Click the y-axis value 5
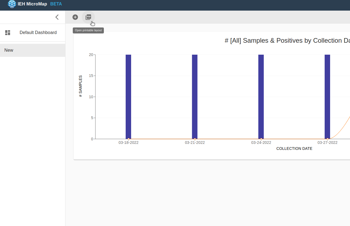Image resolution: width=350 pixels, height=226 pixels. (92, 118)
